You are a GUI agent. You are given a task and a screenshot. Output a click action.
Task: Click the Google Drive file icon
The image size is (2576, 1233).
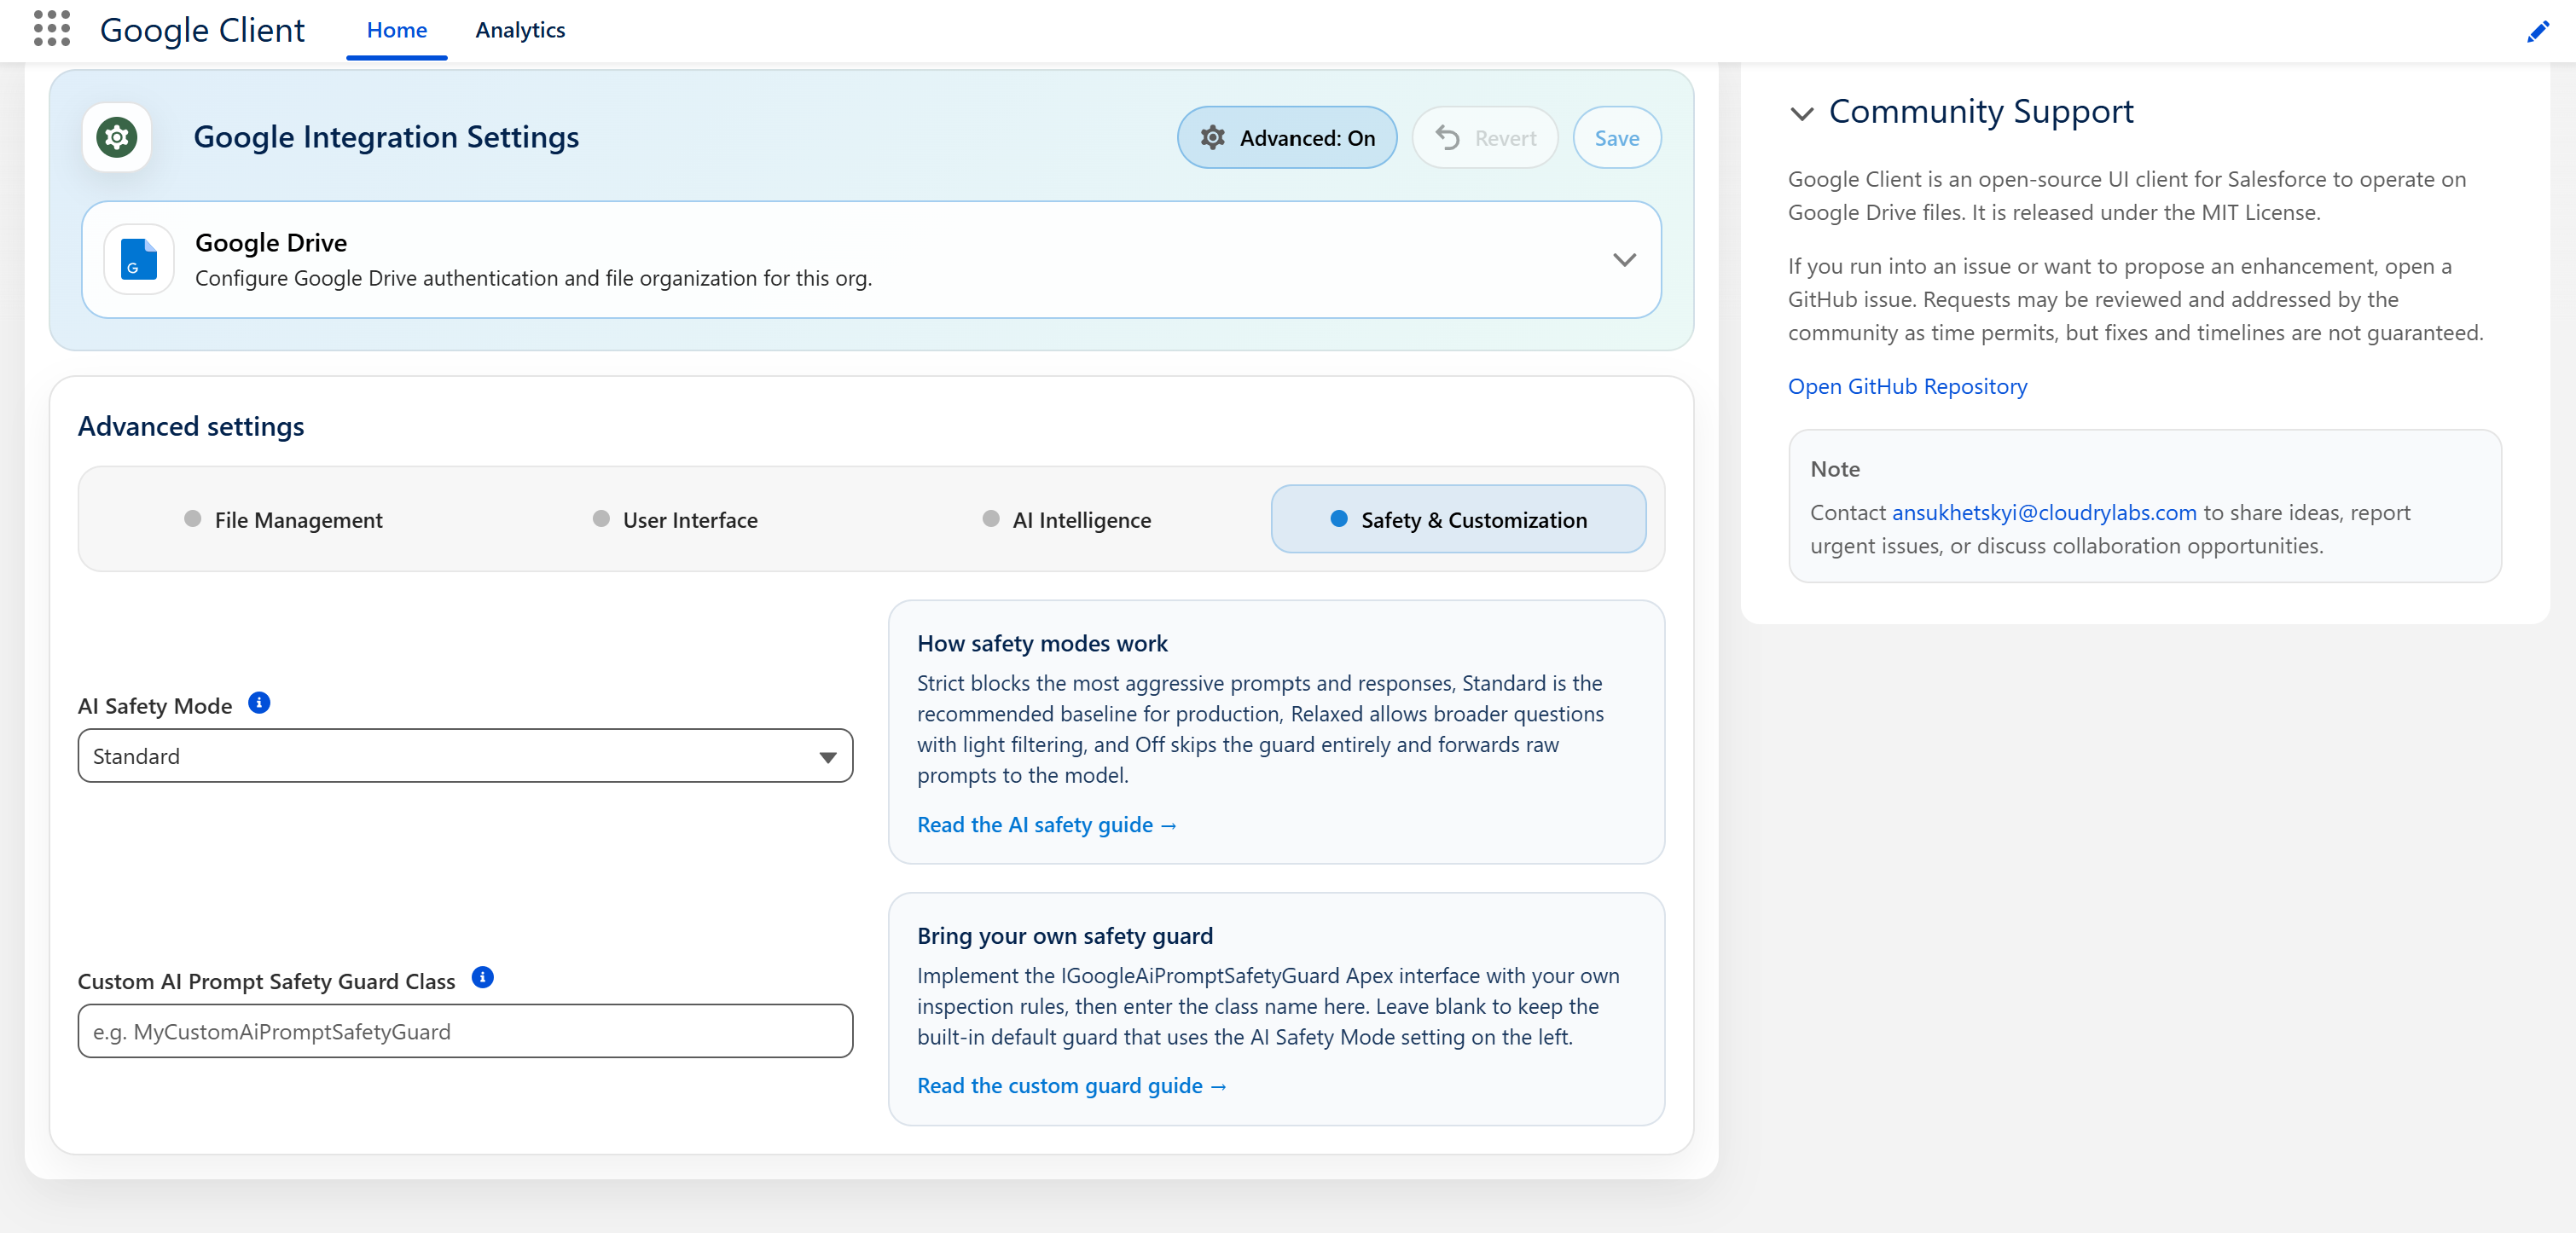pyautogui.click(x=139, y=259)
